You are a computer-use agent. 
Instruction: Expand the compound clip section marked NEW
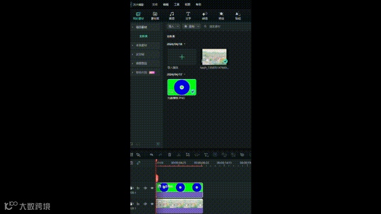point(133,73)
